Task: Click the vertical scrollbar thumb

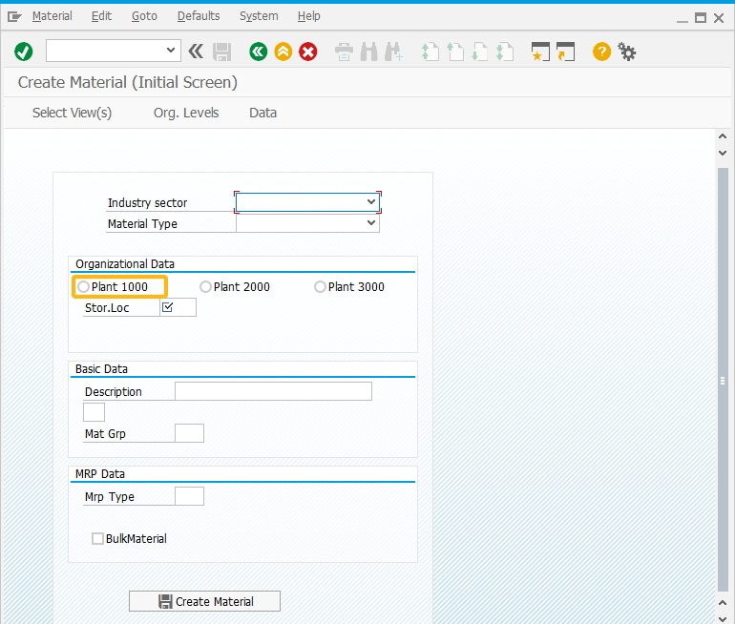Action: pyautogui.click(x=723, y=380)
